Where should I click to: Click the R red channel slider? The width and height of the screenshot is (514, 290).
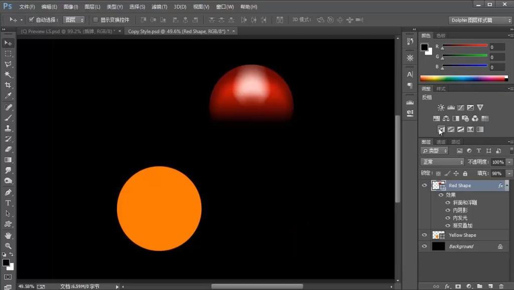tap(465, 46)
